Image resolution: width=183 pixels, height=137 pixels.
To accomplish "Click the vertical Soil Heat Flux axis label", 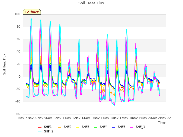I will click(4, 64).
